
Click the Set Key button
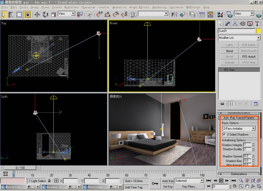[x=168, y=186]
